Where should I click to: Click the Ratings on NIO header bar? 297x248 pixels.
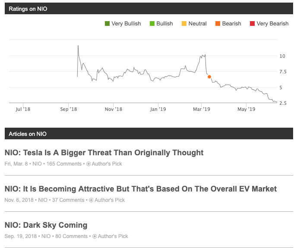tap(149, 9)
